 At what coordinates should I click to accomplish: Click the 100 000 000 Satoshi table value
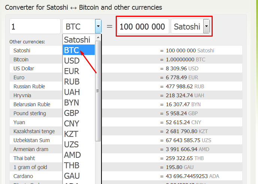click(190, 50)
